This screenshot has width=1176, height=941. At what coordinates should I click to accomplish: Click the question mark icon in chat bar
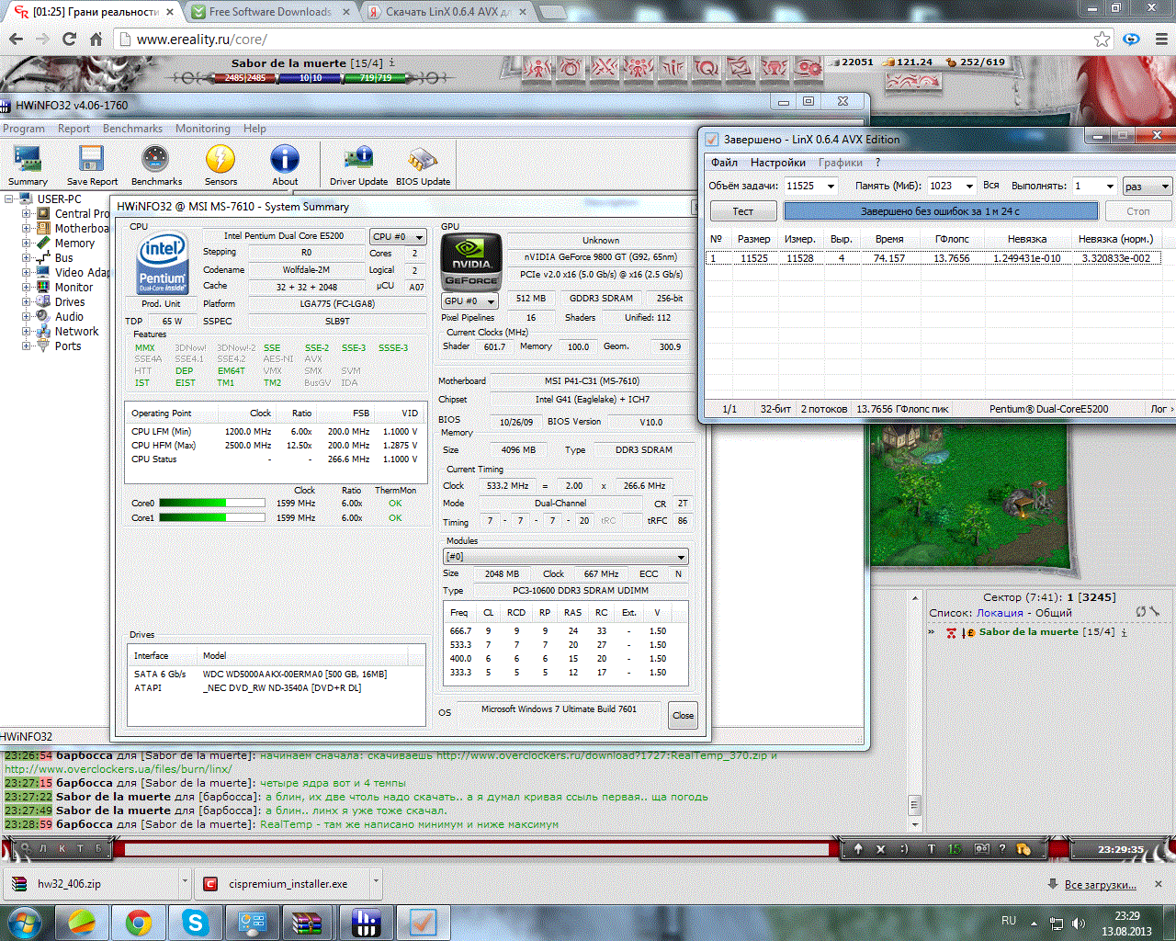[x=1002, y=849]
